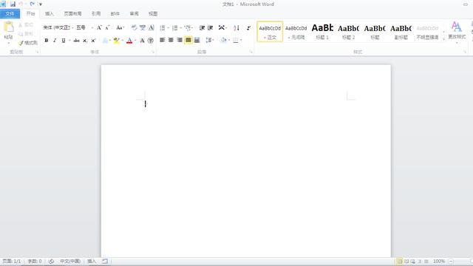
Task: Open the highlight color dropdown arrow
Action: point(123,40)
